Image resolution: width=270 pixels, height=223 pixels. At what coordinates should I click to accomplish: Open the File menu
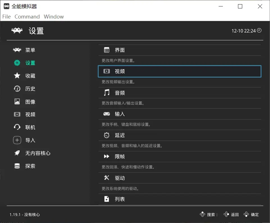[x=6, y=17]
